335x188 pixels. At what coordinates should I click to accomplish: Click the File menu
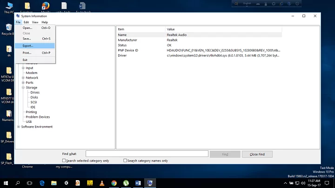coord(18,22)
